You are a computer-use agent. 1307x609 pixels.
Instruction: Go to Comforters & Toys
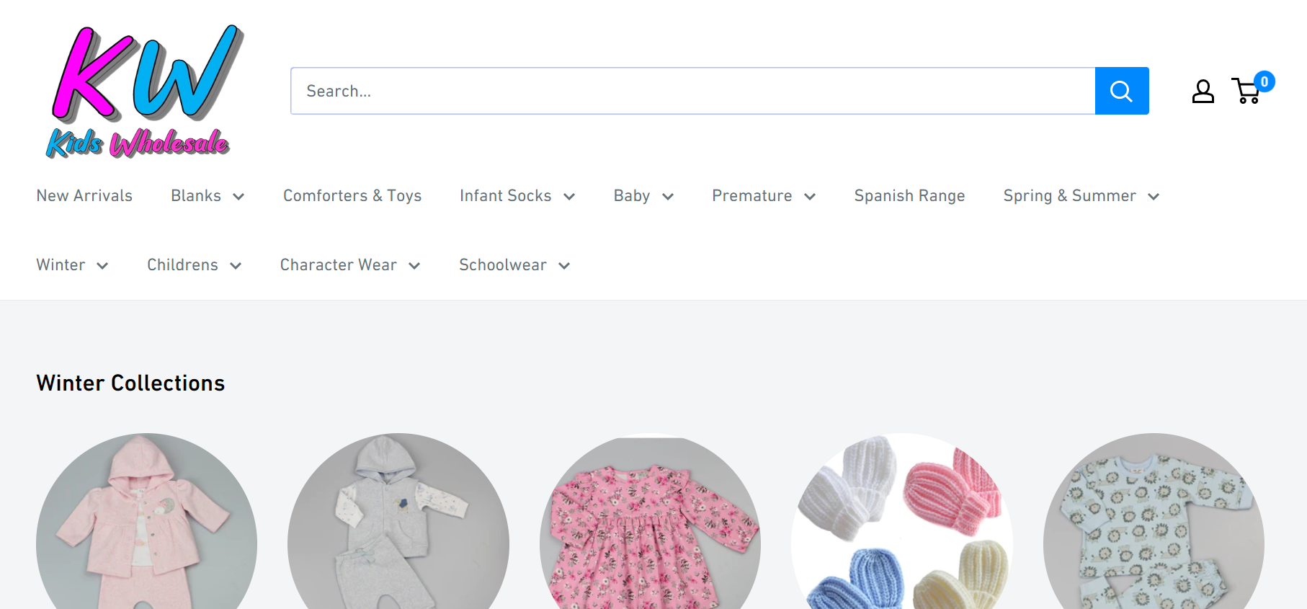pos(352,196)
